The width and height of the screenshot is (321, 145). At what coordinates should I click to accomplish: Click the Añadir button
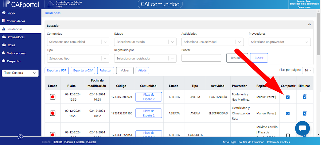coord(143,71)
